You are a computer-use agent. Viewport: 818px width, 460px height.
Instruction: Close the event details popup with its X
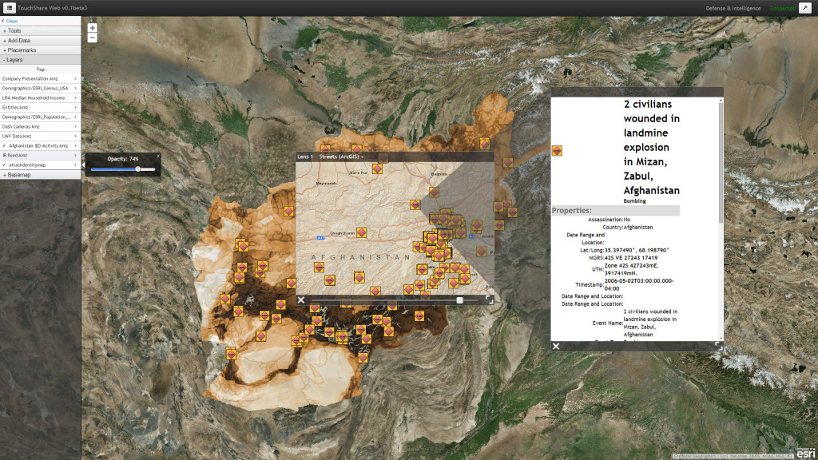pyautogui.click(x=556, y=347)
